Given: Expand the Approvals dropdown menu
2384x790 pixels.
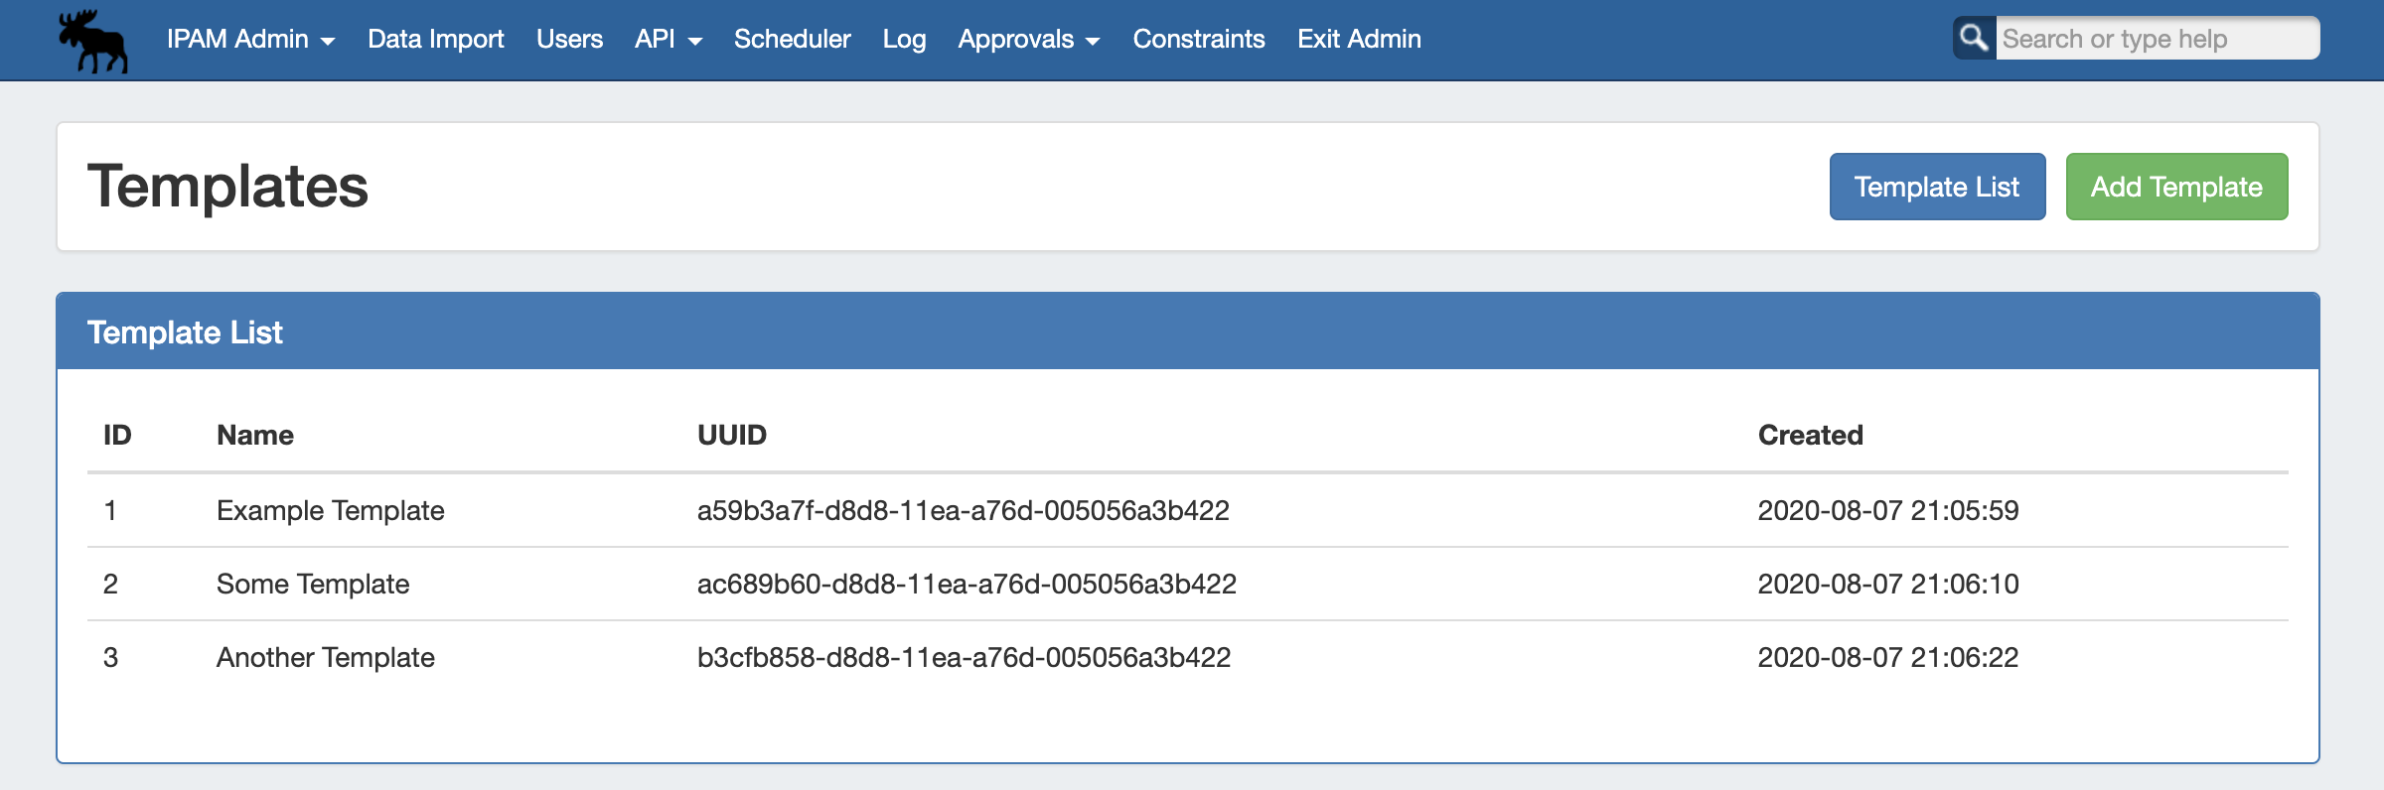Looking at the screenshot, I should [1028, 39].
